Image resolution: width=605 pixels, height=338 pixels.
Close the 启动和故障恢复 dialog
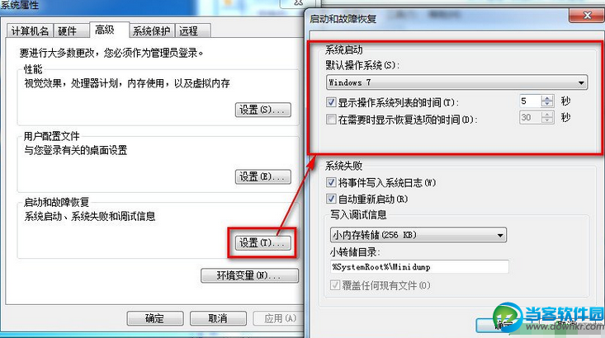click(x=587, y=16)
